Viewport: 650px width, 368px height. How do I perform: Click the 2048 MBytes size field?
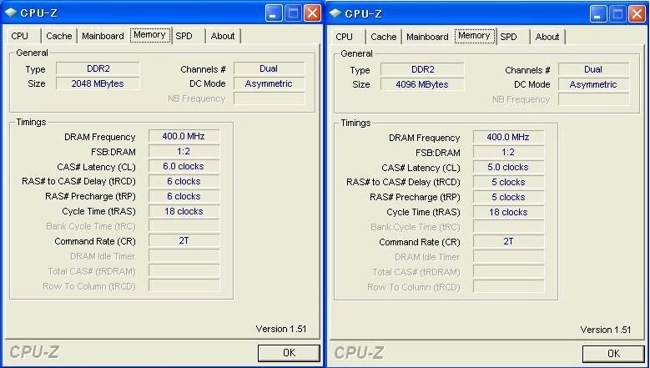tap(98, 83)
